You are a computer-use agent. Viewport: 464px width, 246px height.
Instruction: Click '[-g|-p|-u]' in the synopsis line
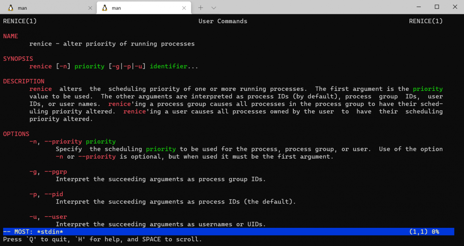127,66
